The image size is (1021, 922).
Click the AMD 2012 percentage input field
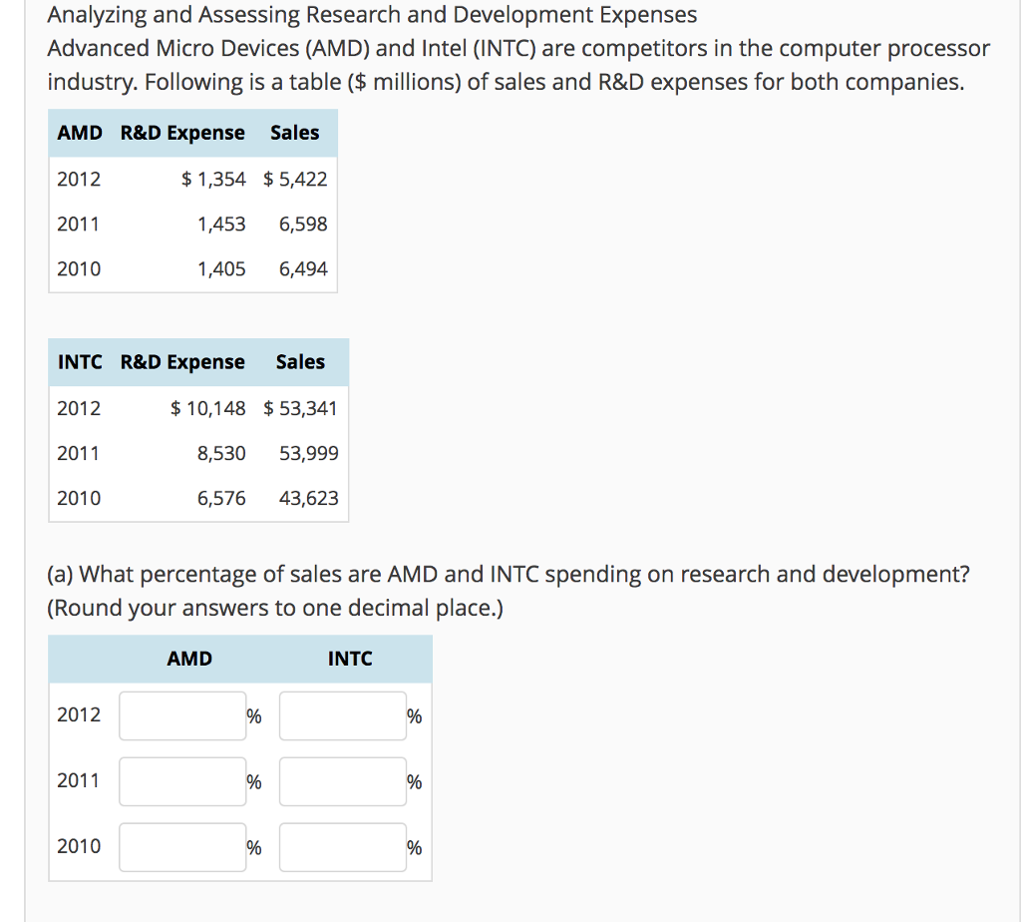tap(181, 715)
